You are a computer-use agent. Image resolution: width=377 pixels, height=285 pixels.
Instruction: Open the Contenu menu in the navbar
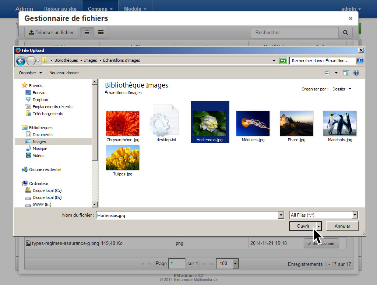pos(100,9)
